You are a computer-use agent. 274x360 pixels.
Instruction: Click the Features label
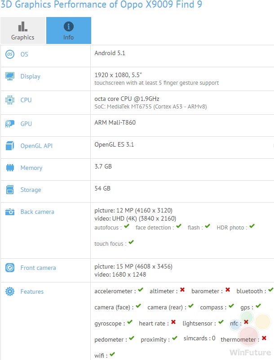pyautogui.click(x=32, y=291)
